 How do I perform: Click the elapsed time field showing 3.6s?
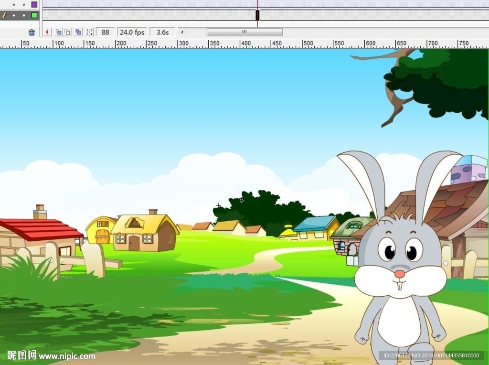point(162,32)
